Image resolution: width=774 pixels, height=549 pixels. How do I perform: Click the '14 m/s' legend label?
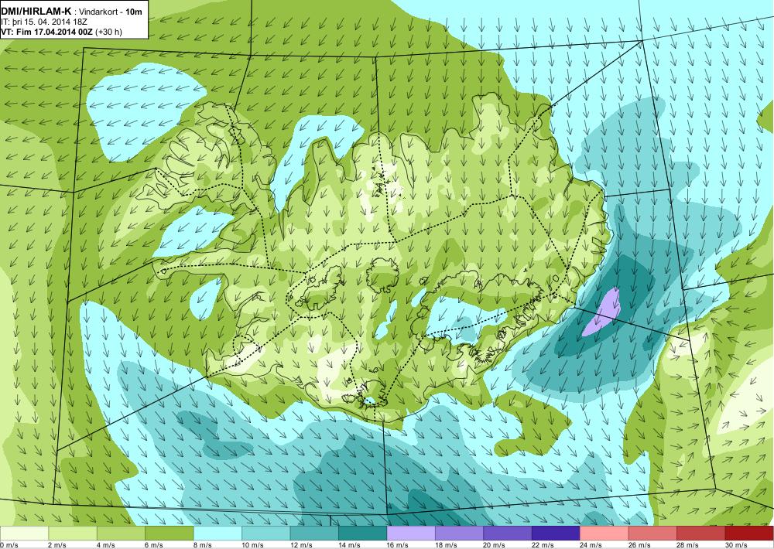(x=350, y=545)
